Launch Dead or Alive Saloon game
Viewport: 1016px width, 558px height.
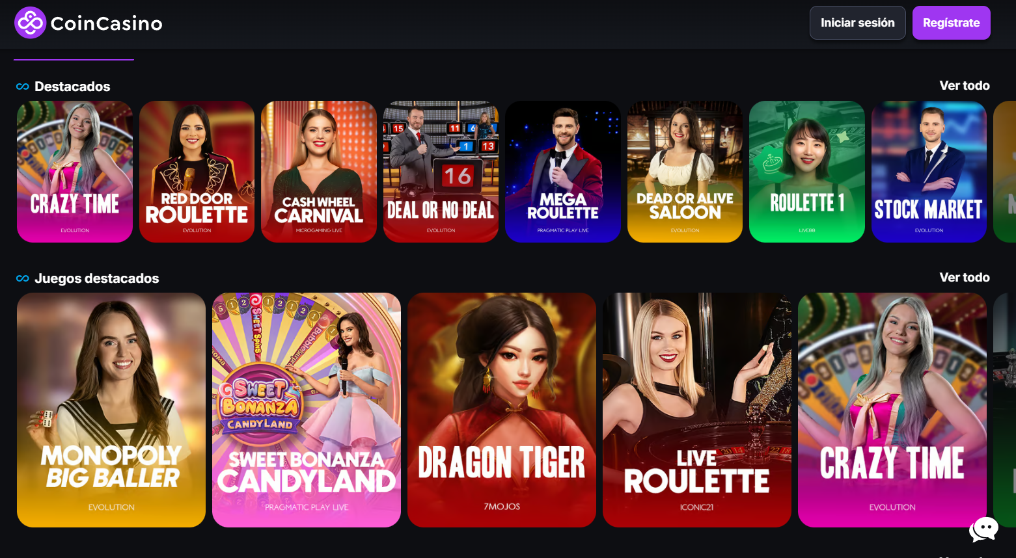[x=685, y=172]
